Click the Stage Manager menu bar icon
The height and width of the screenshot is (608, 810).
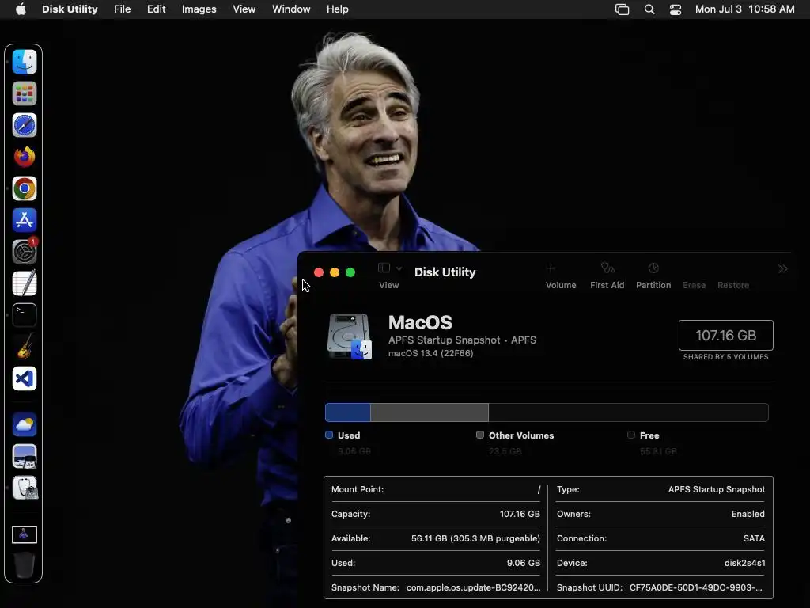coord(622,9)
